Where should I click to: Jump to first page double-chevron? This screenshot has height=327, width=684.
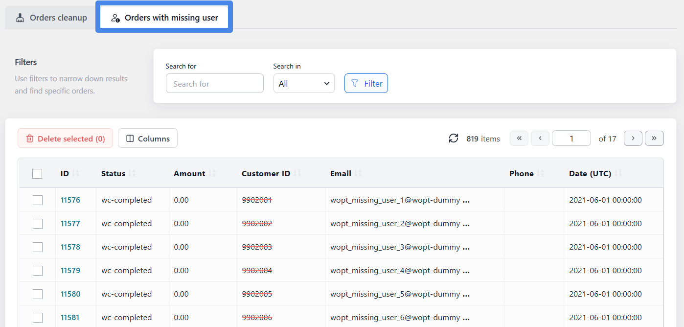click(x=519, y=139)
